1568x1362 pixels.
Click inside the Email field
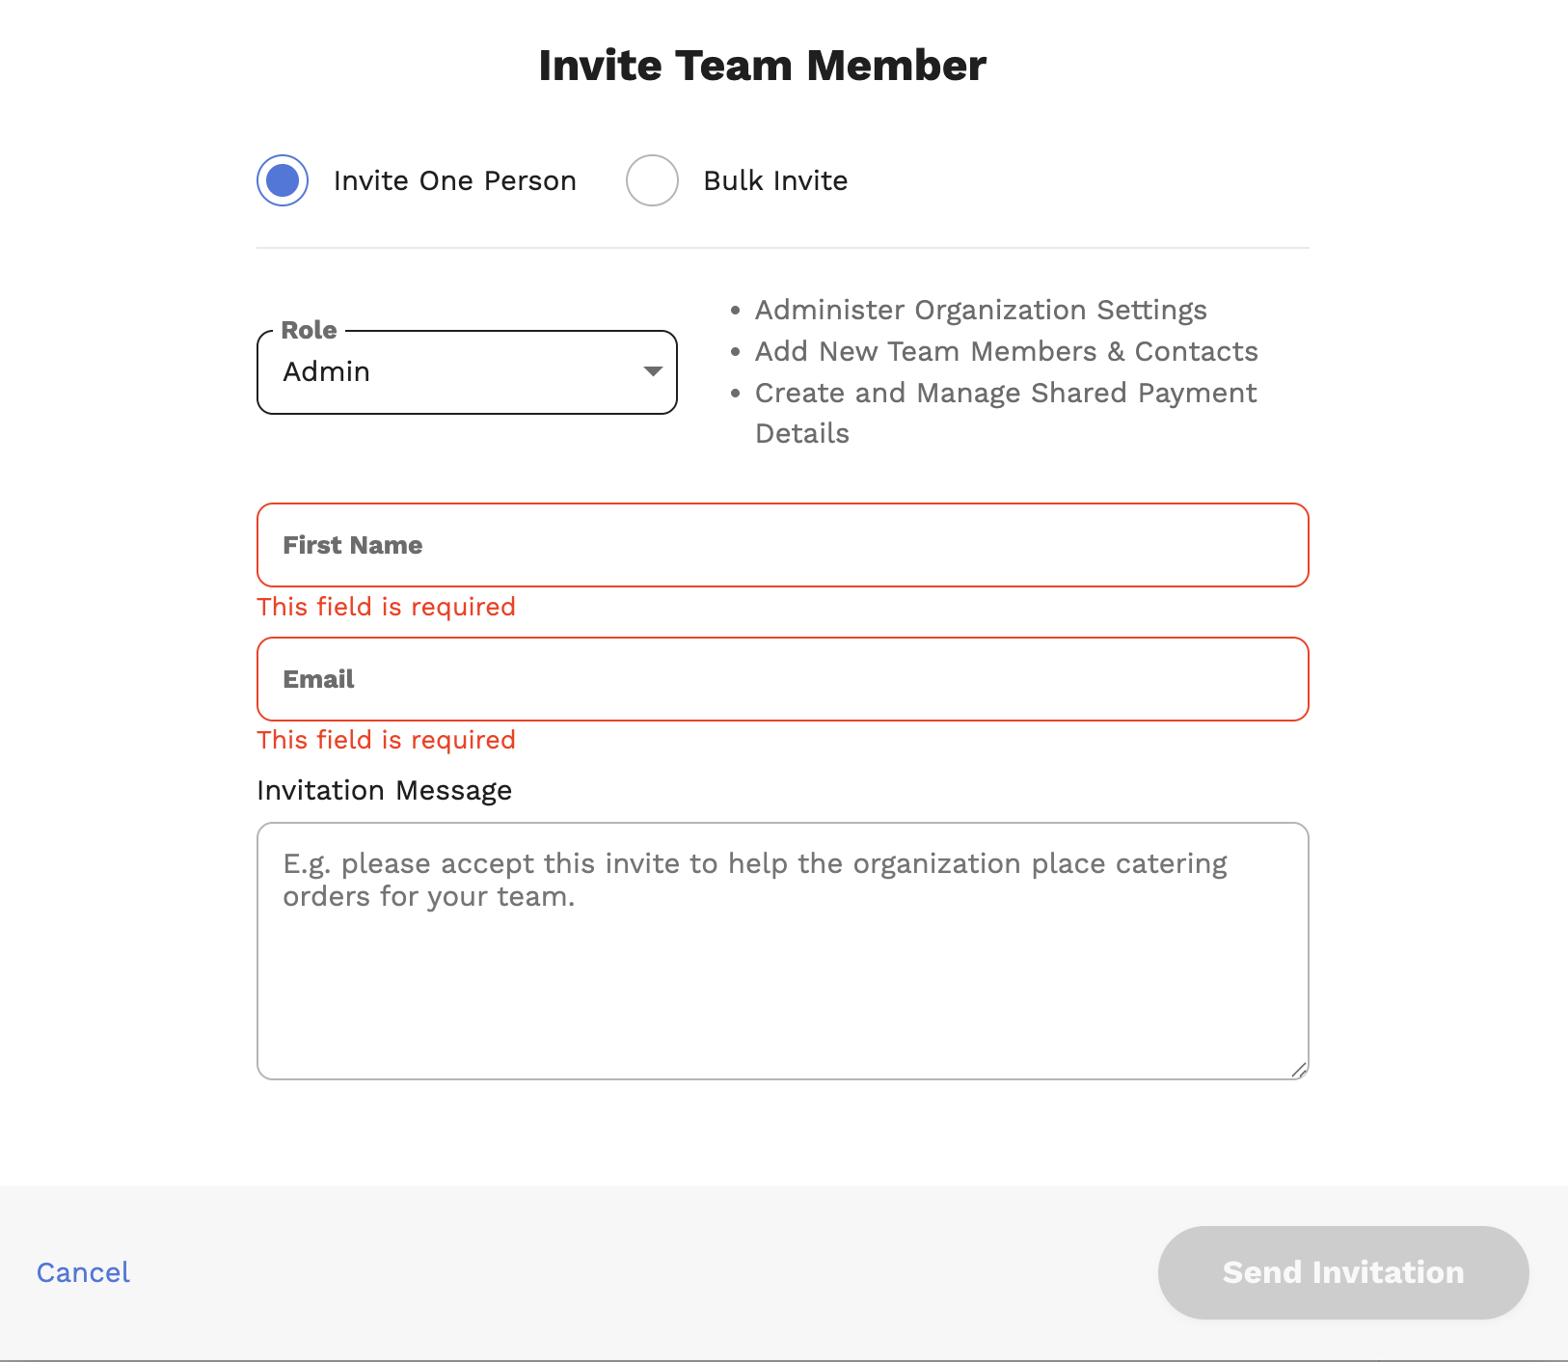click(781, 679)
